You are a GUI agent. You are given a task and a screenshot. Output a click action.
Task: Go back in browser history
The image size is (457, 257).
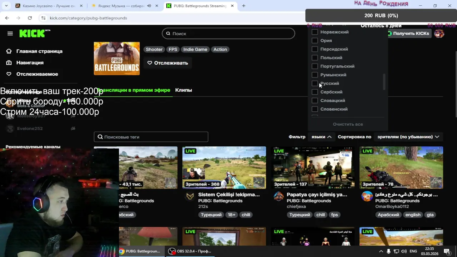tap(7, 18)
